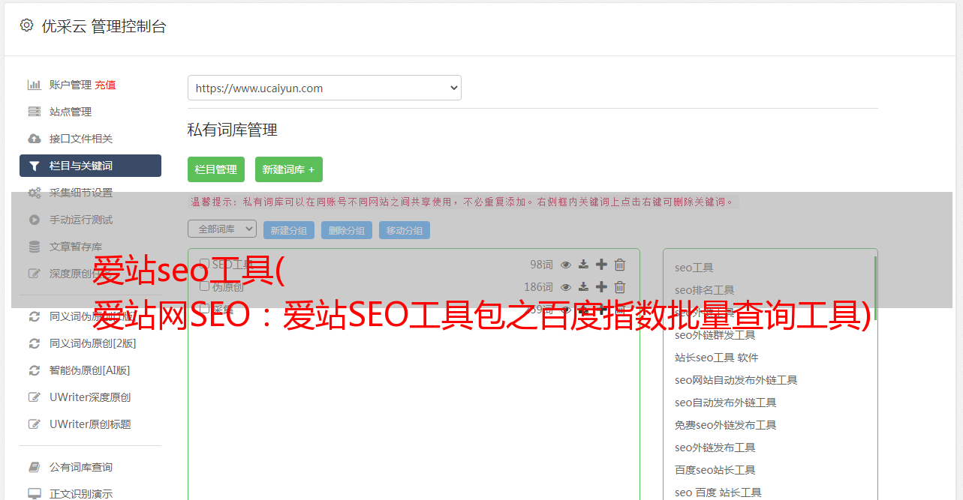Select keyword "seo外链发布工具"
Screen dimensions: 963x500
(715, 448)
